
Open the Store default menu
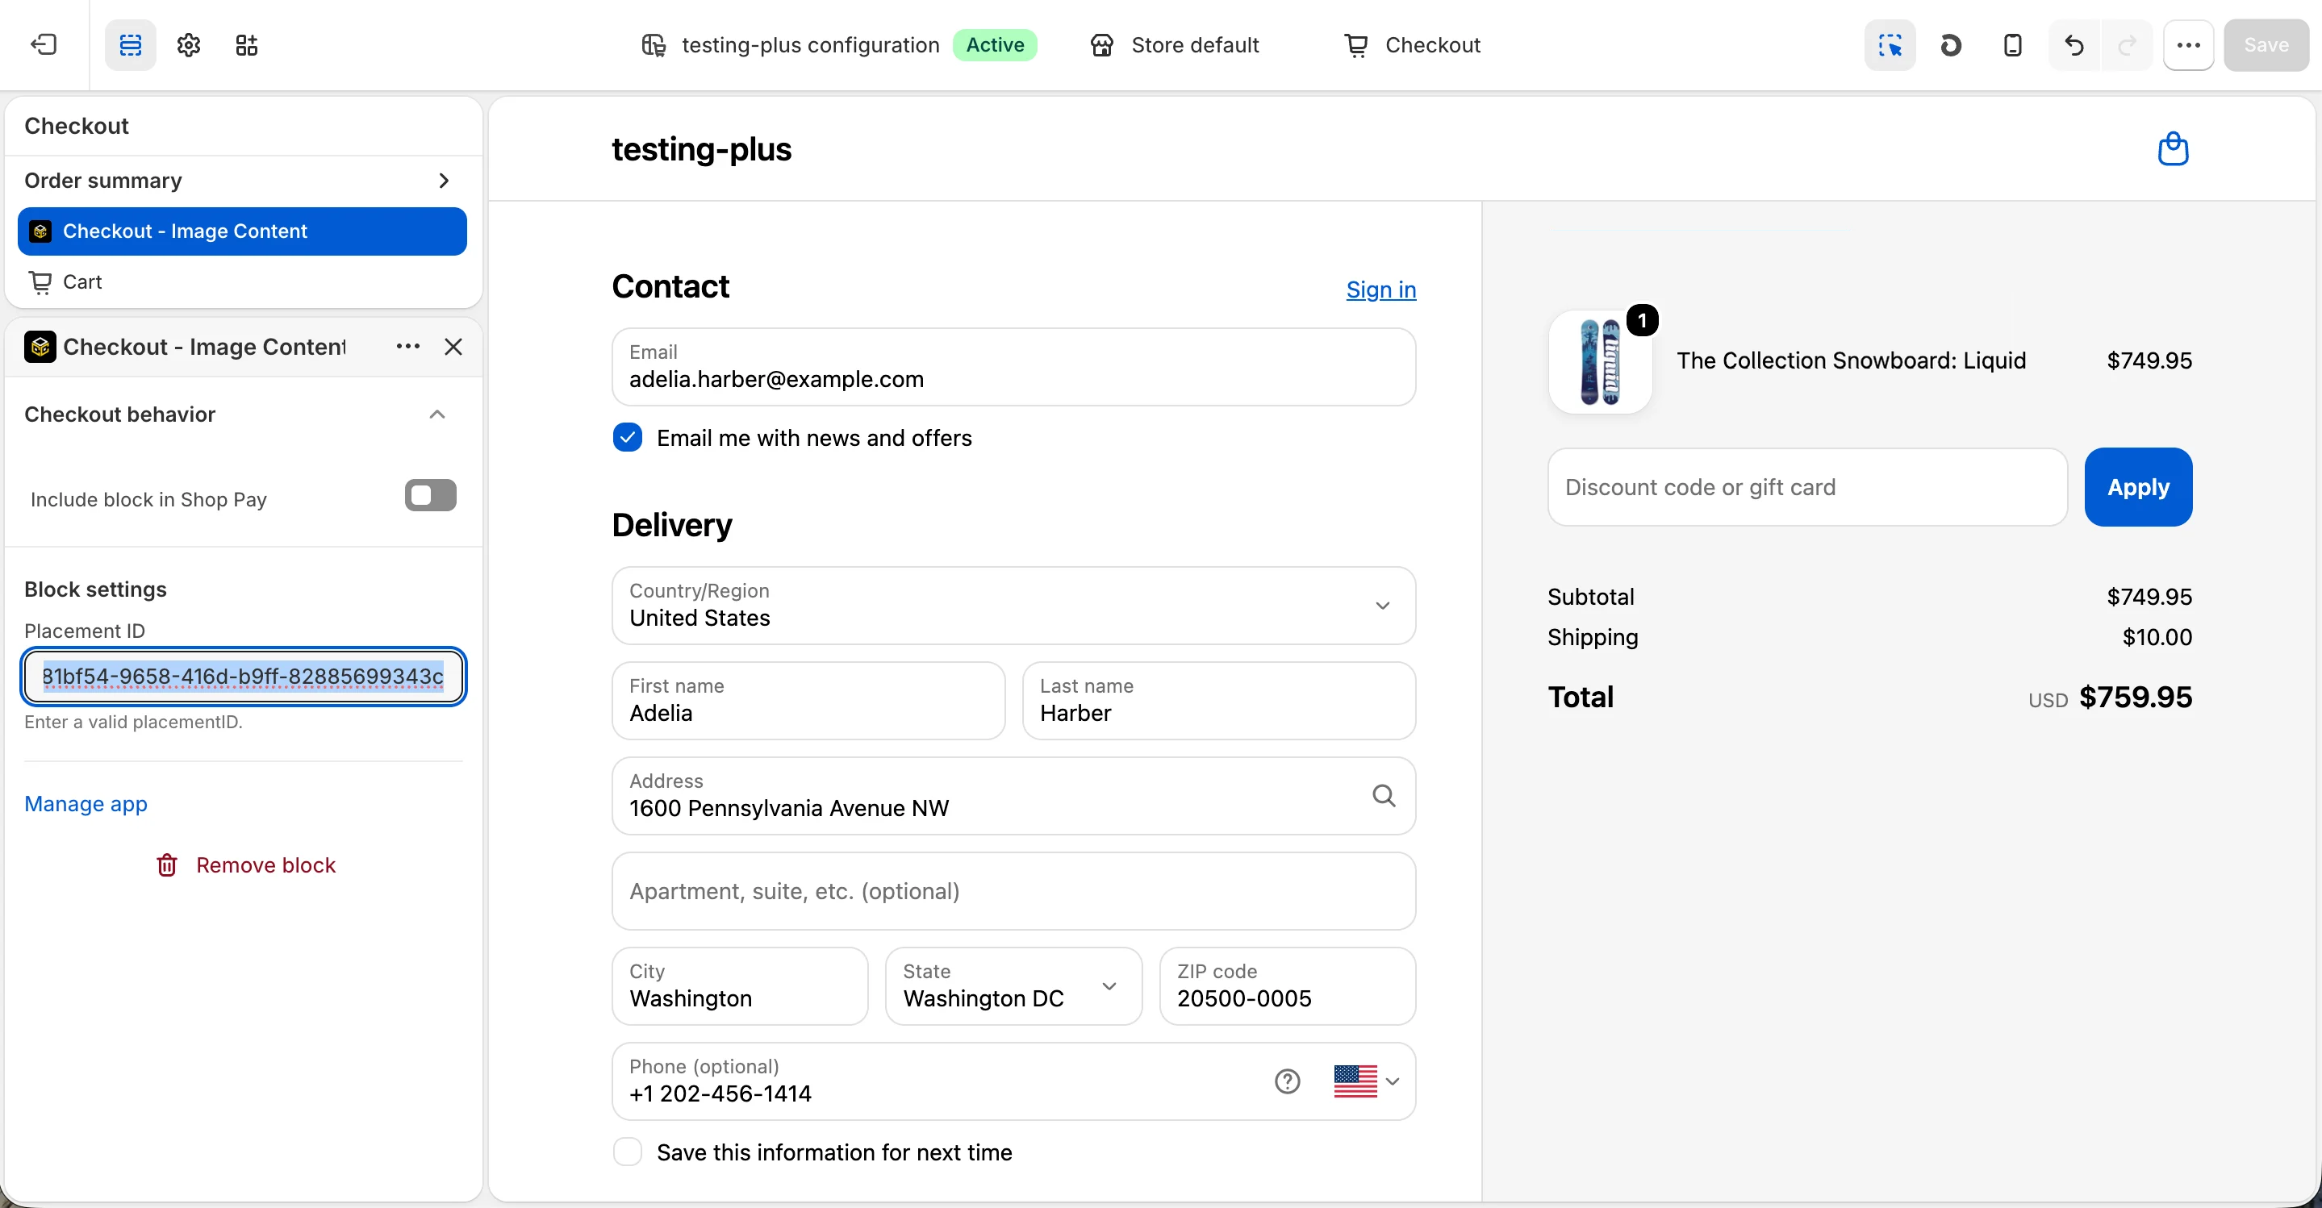pyautogui.click(x=1175, y=44)
